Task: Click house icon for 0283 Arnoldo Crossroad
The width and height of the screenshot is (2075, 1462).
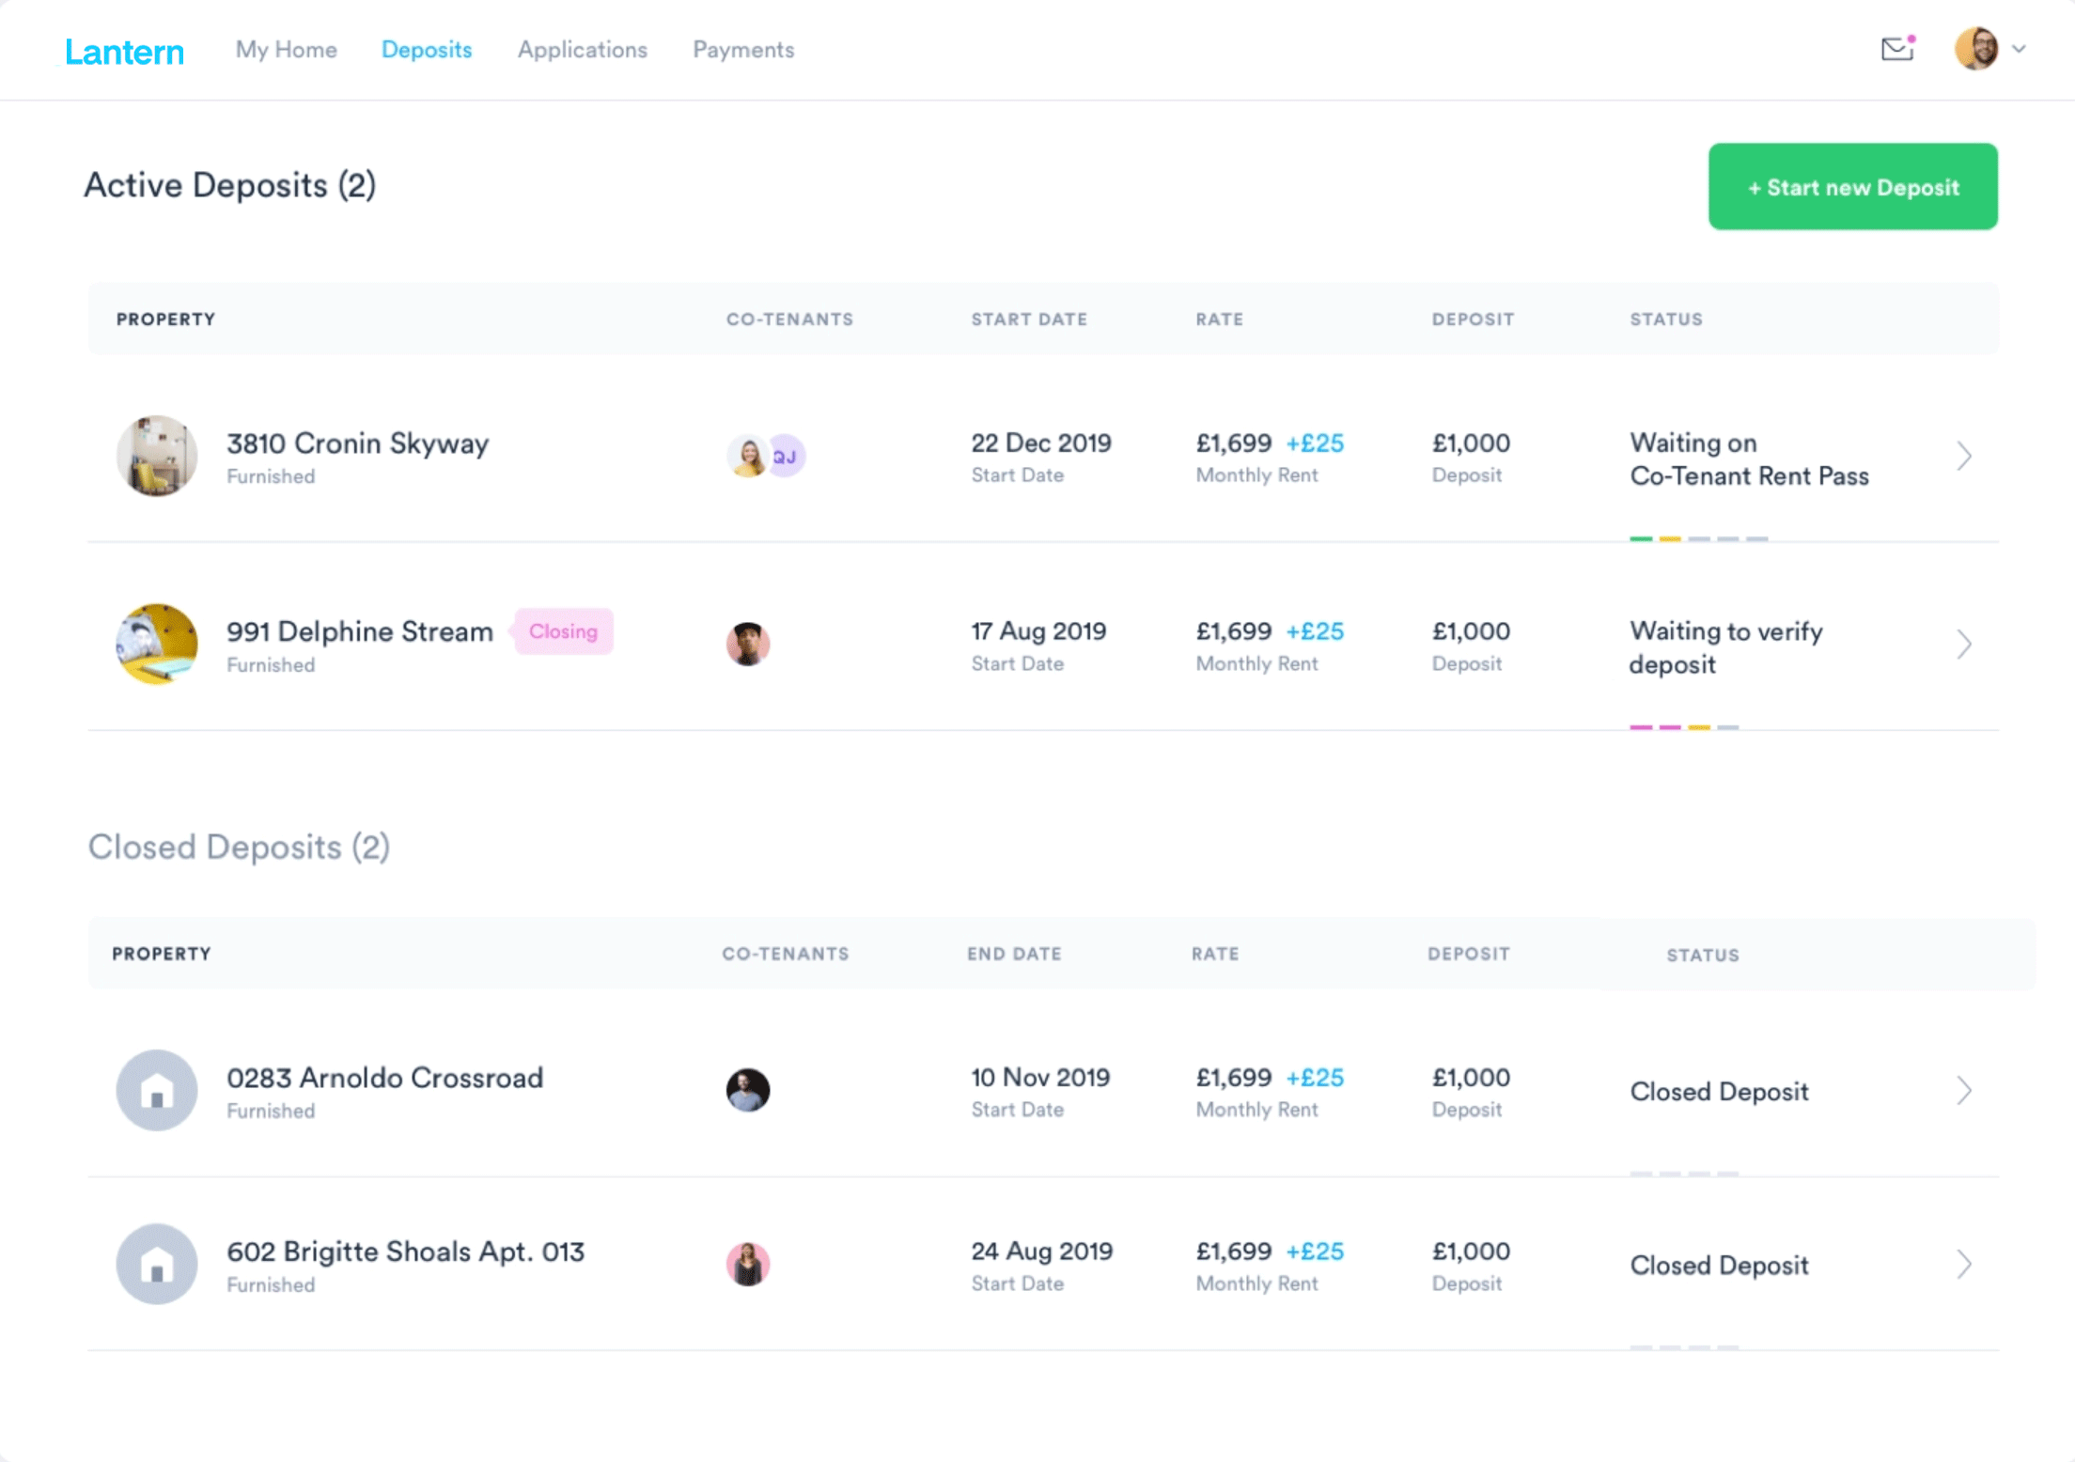Action: click(157, 1090)
